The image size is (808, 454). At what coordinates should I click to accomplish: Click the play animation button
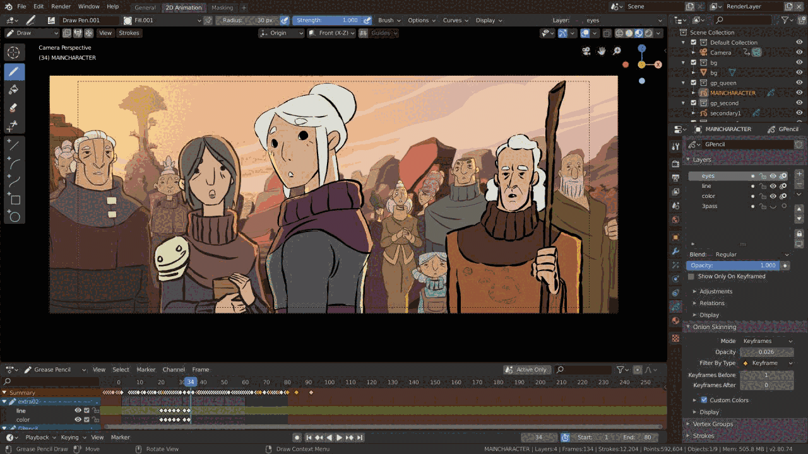[339, 438]
